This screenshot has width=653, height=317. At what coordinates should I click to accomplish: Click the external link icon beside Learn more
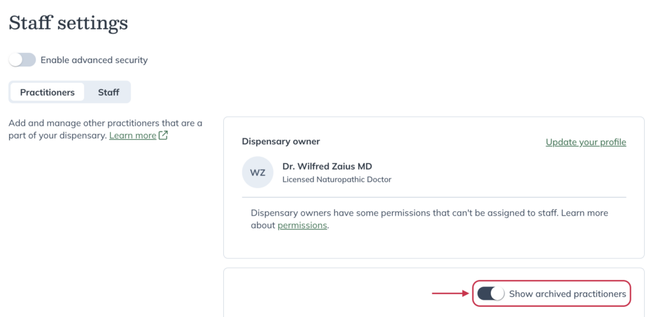click(x=163, y=135)
